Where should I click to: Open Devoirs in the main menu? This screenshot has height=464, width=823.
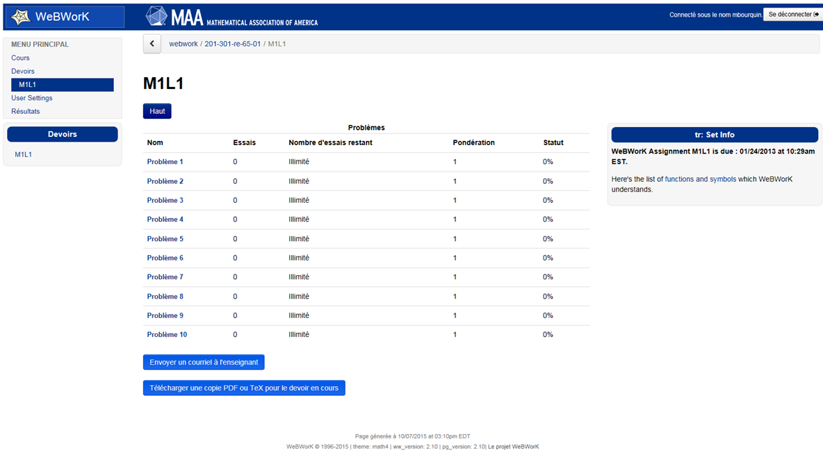[x=23, y=71]
